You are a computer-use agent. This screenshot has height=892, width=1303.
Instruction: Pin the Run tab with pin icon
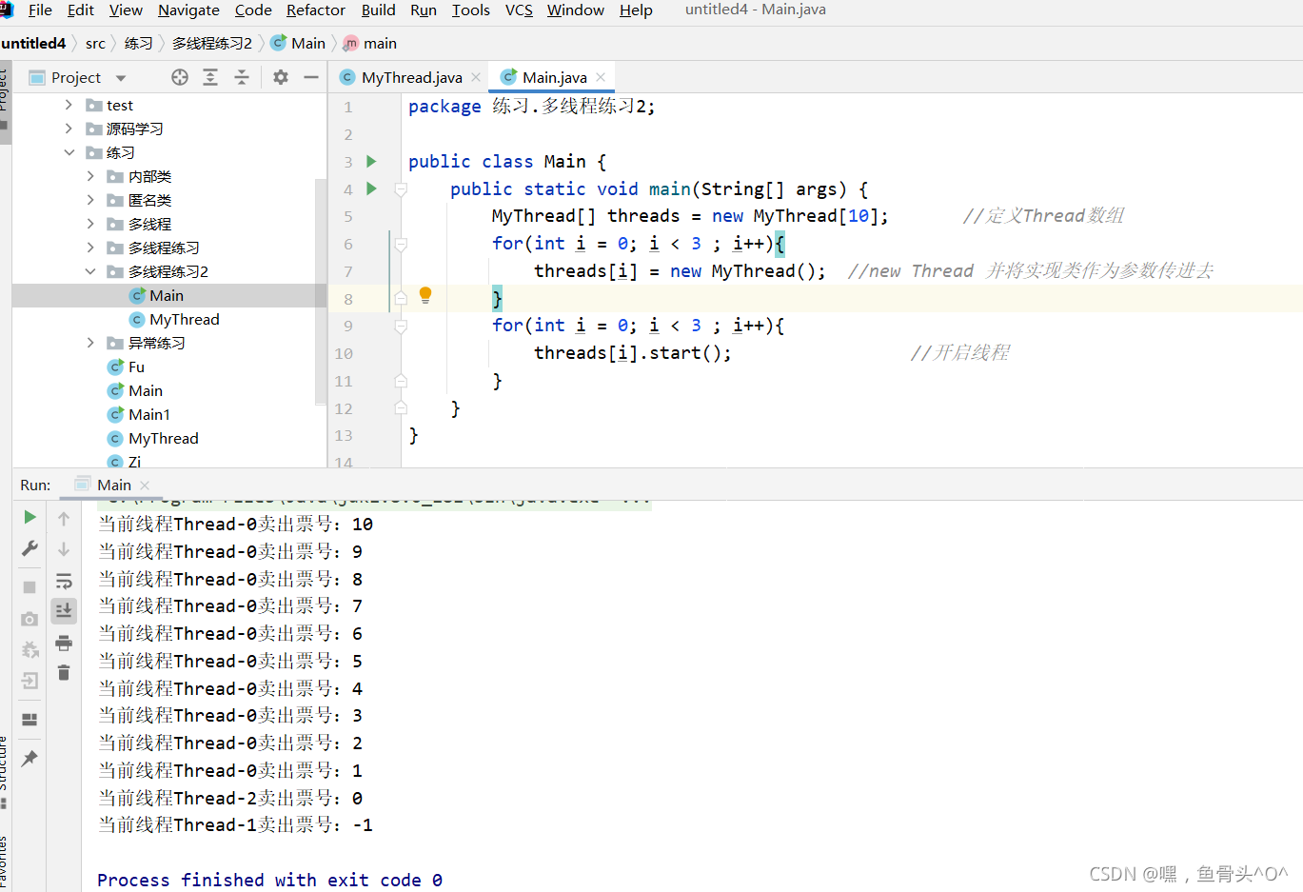[x=30, y=759]
